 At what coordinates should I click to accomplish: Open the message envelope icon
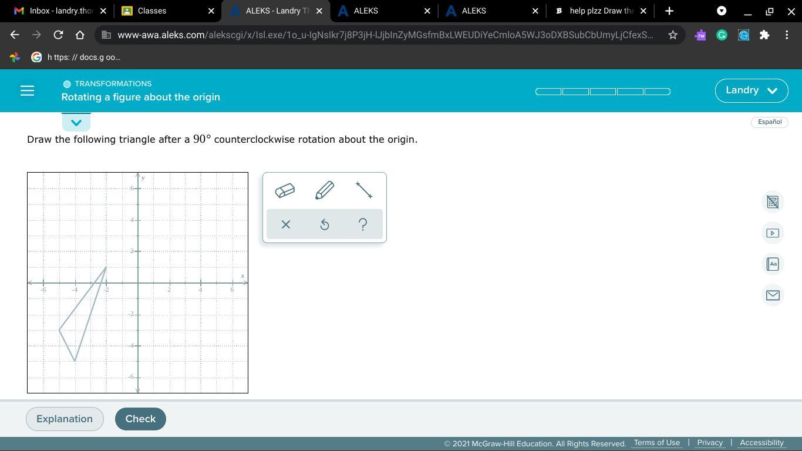coord(773,295)
